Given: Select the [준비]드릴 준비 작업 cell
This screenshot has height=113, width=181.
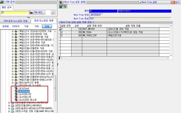Looking at the screenshot, I should [133, 29].
